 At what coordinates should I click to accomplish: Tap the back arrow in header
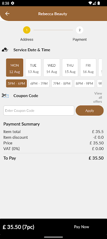[7, 14]
